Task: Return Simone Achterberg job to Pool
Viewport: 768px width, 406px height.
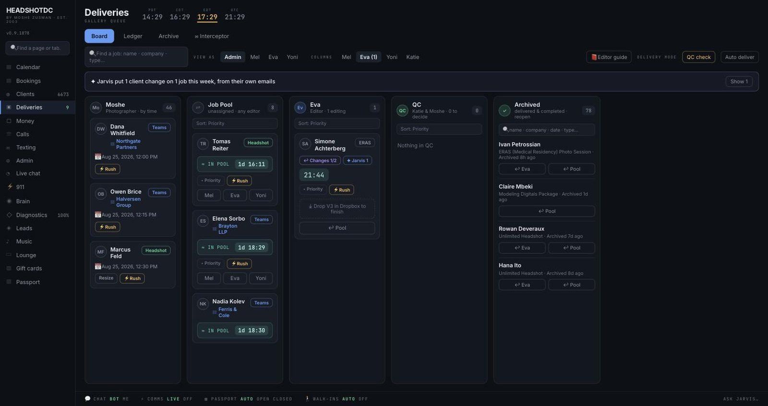Action: coord(337,228)
